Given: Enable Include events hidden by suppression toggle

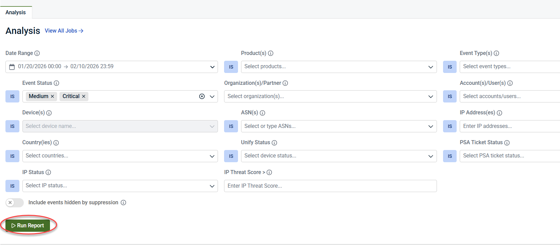Looking at the screenshot, I should coord(15,203).
